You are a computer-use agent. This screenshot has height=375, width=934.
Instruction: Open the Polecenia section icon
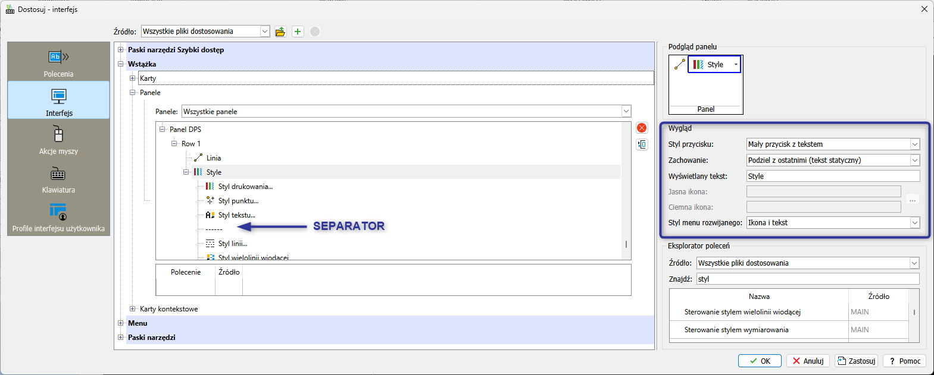click(58, 58)
